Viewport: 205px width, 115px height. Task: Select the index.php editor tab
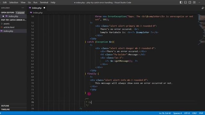pyautogui.click(x=37, y=8)
